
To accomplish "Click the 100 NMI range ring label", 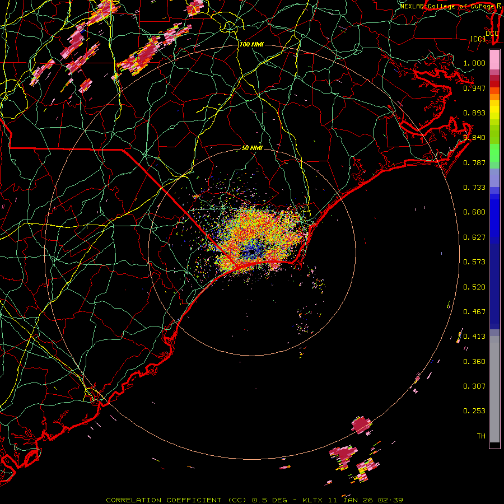I will [251, 44].
